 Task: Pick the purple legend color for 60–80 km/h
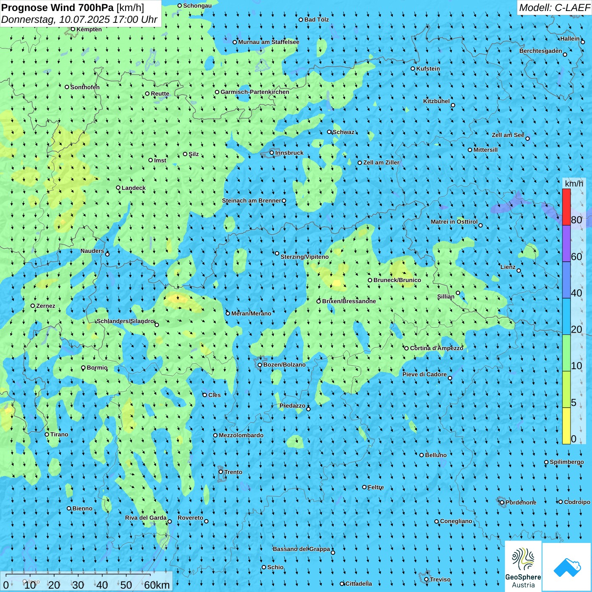coord(566,244)
